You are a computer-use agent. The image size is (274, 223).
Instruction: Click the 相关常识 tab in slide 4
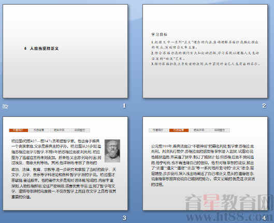click(x=199, y=130)
